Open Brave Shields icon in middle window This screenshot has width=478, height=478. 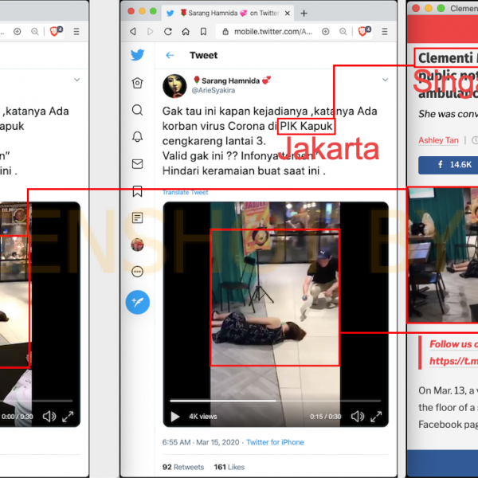click(x=364, y=31)
